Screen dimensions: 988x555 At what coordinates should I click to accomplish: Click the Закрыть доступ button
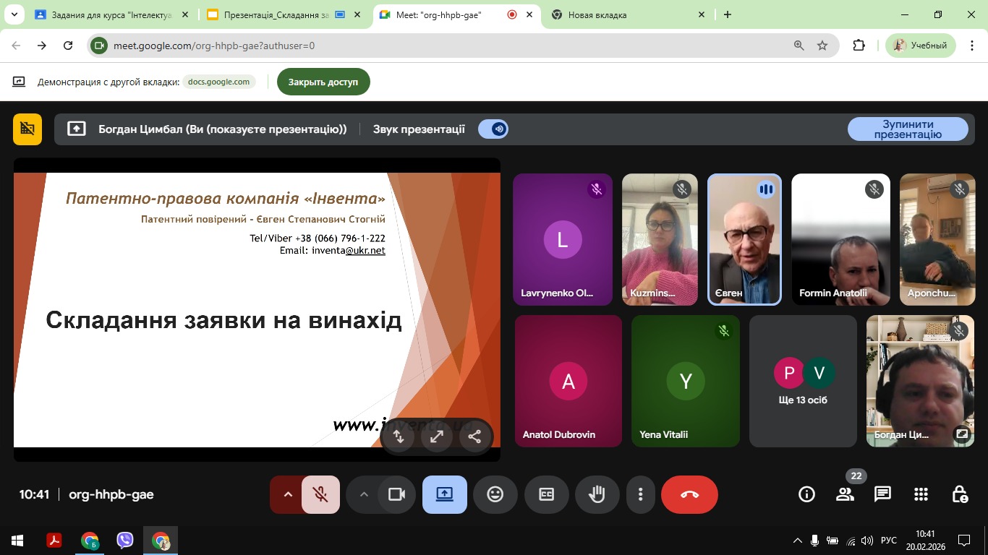point(323,82)
